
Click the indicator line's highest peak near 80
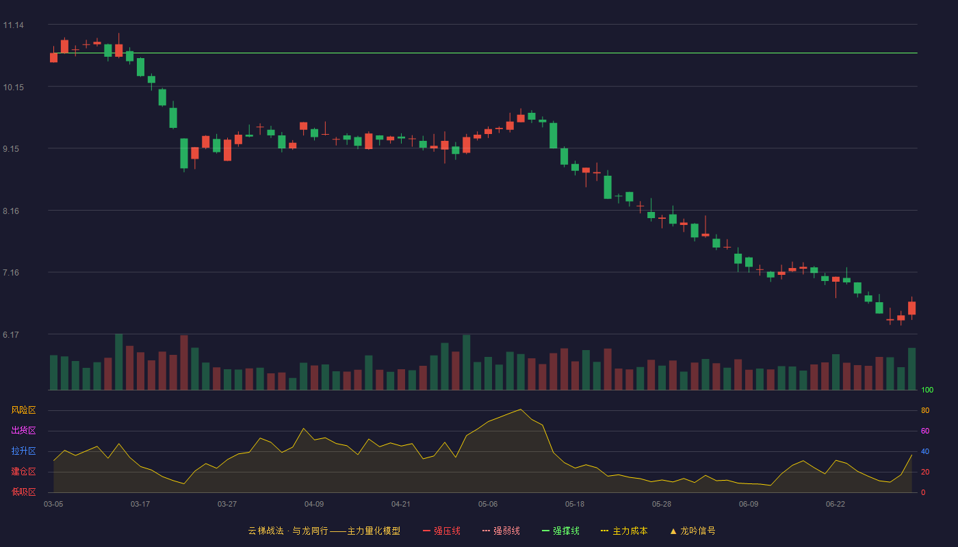(521, 409)
